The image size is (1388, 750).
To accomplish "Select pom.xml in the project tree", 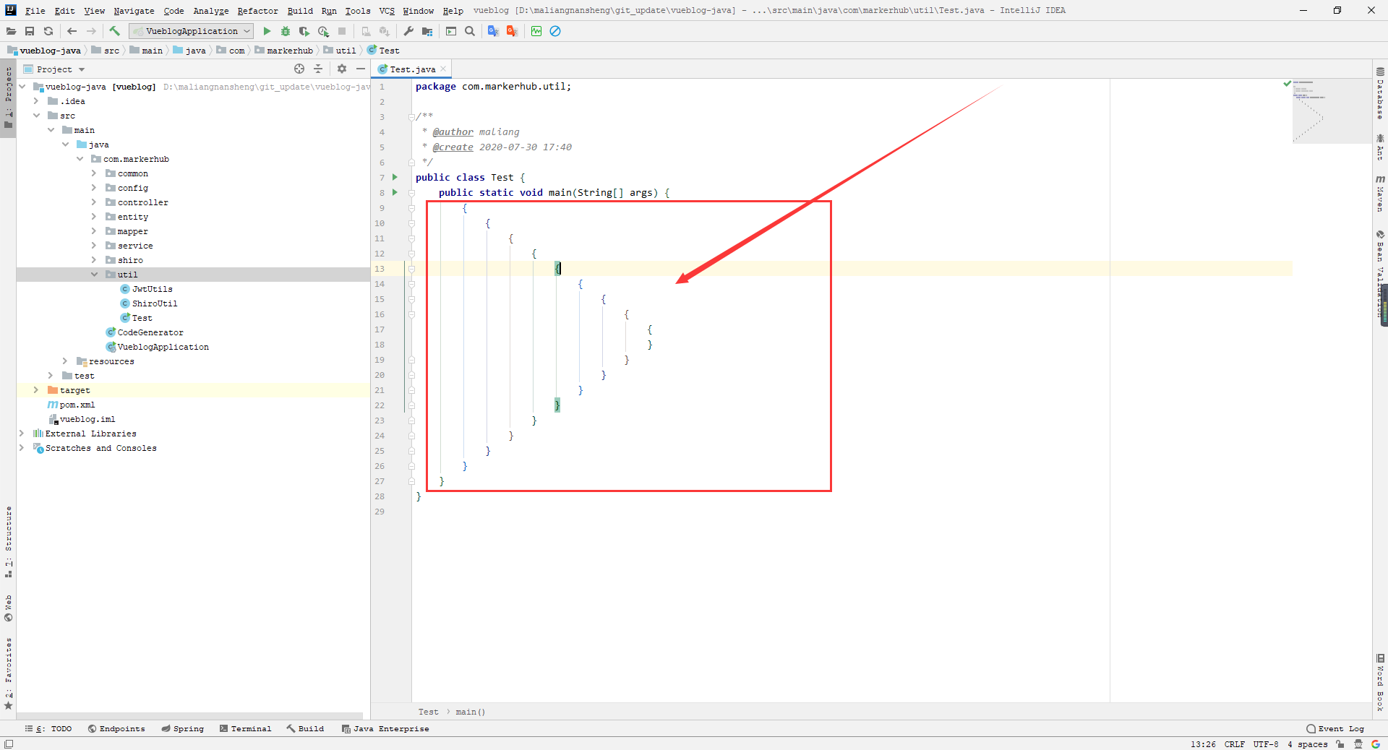I will tap(77, 405).
